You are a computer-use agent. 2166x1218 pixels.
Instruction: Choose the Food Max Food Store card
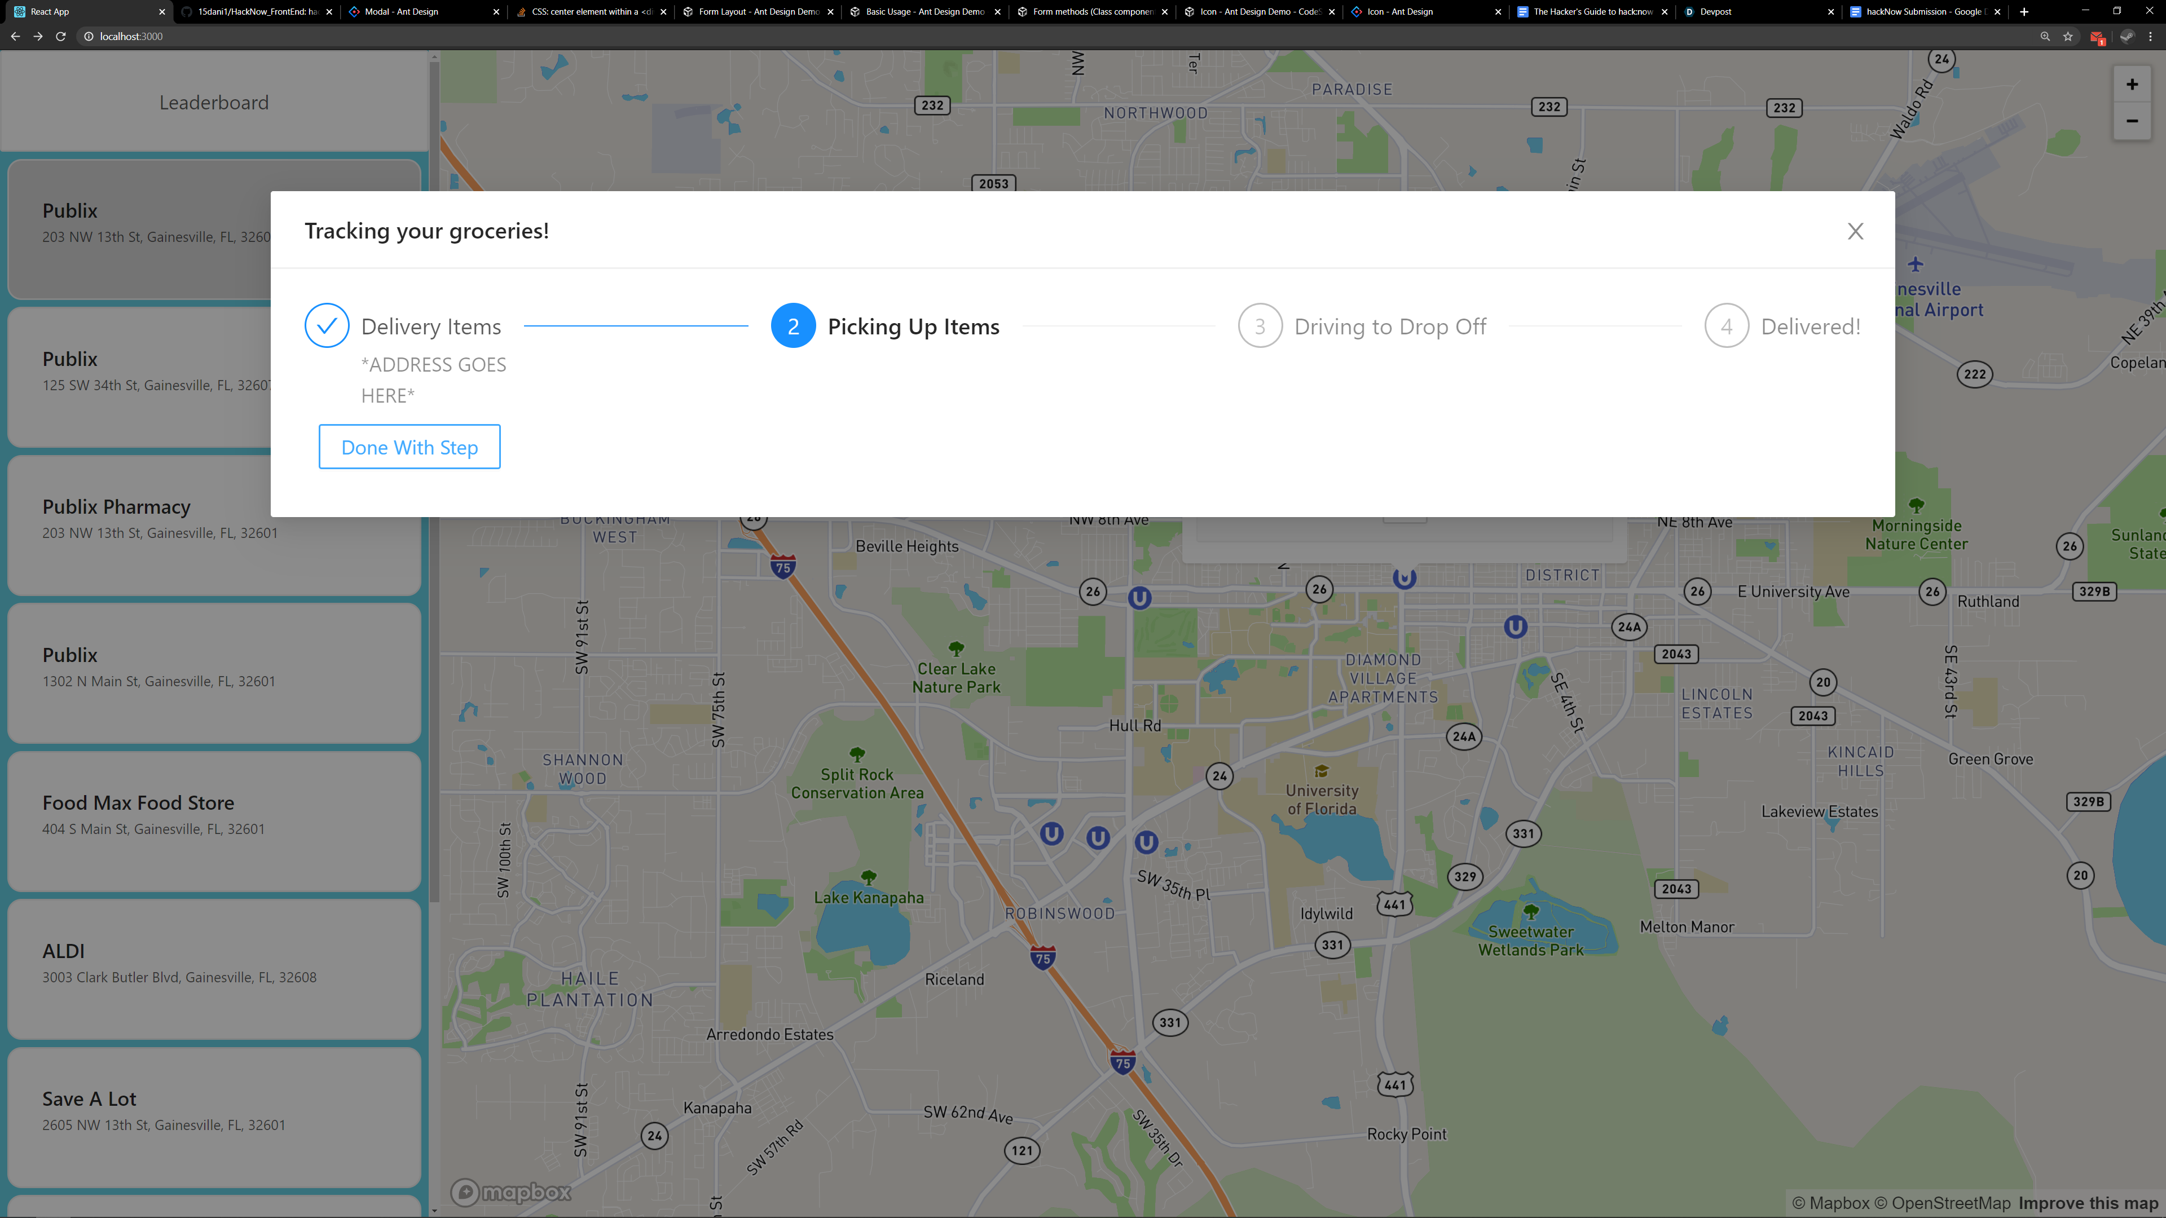(x=214, y=820)
